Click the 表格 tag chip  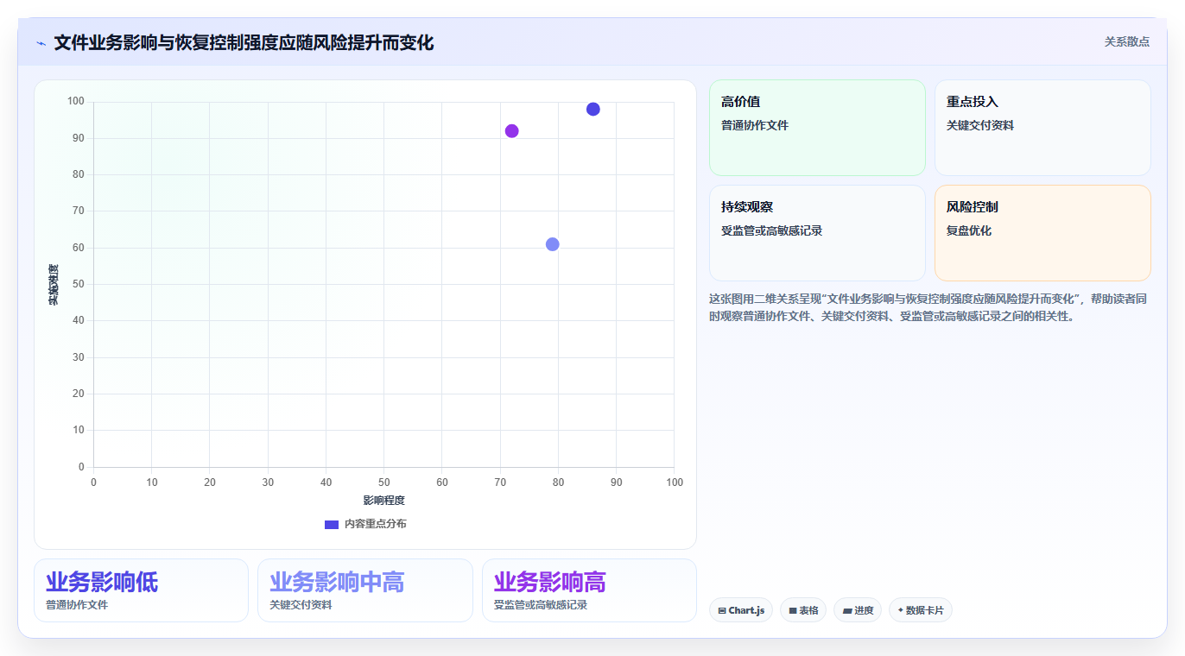pyautogui.click(x=803, y=610)
